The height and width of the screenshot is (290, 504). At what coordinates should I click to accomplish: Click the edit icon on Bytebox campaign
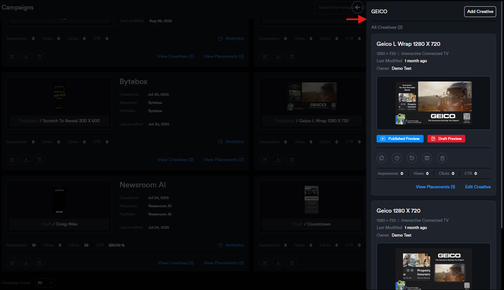12,160
